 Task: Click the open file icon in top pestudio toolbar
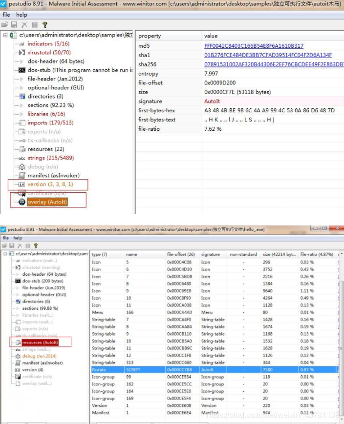[x=4, y=25]
